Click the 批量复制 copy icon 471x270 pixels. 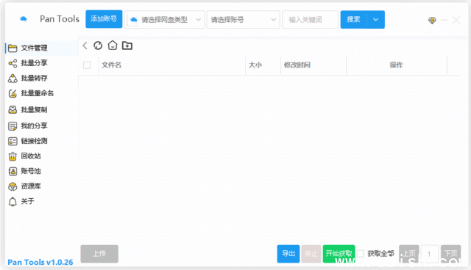pos(13,110)
